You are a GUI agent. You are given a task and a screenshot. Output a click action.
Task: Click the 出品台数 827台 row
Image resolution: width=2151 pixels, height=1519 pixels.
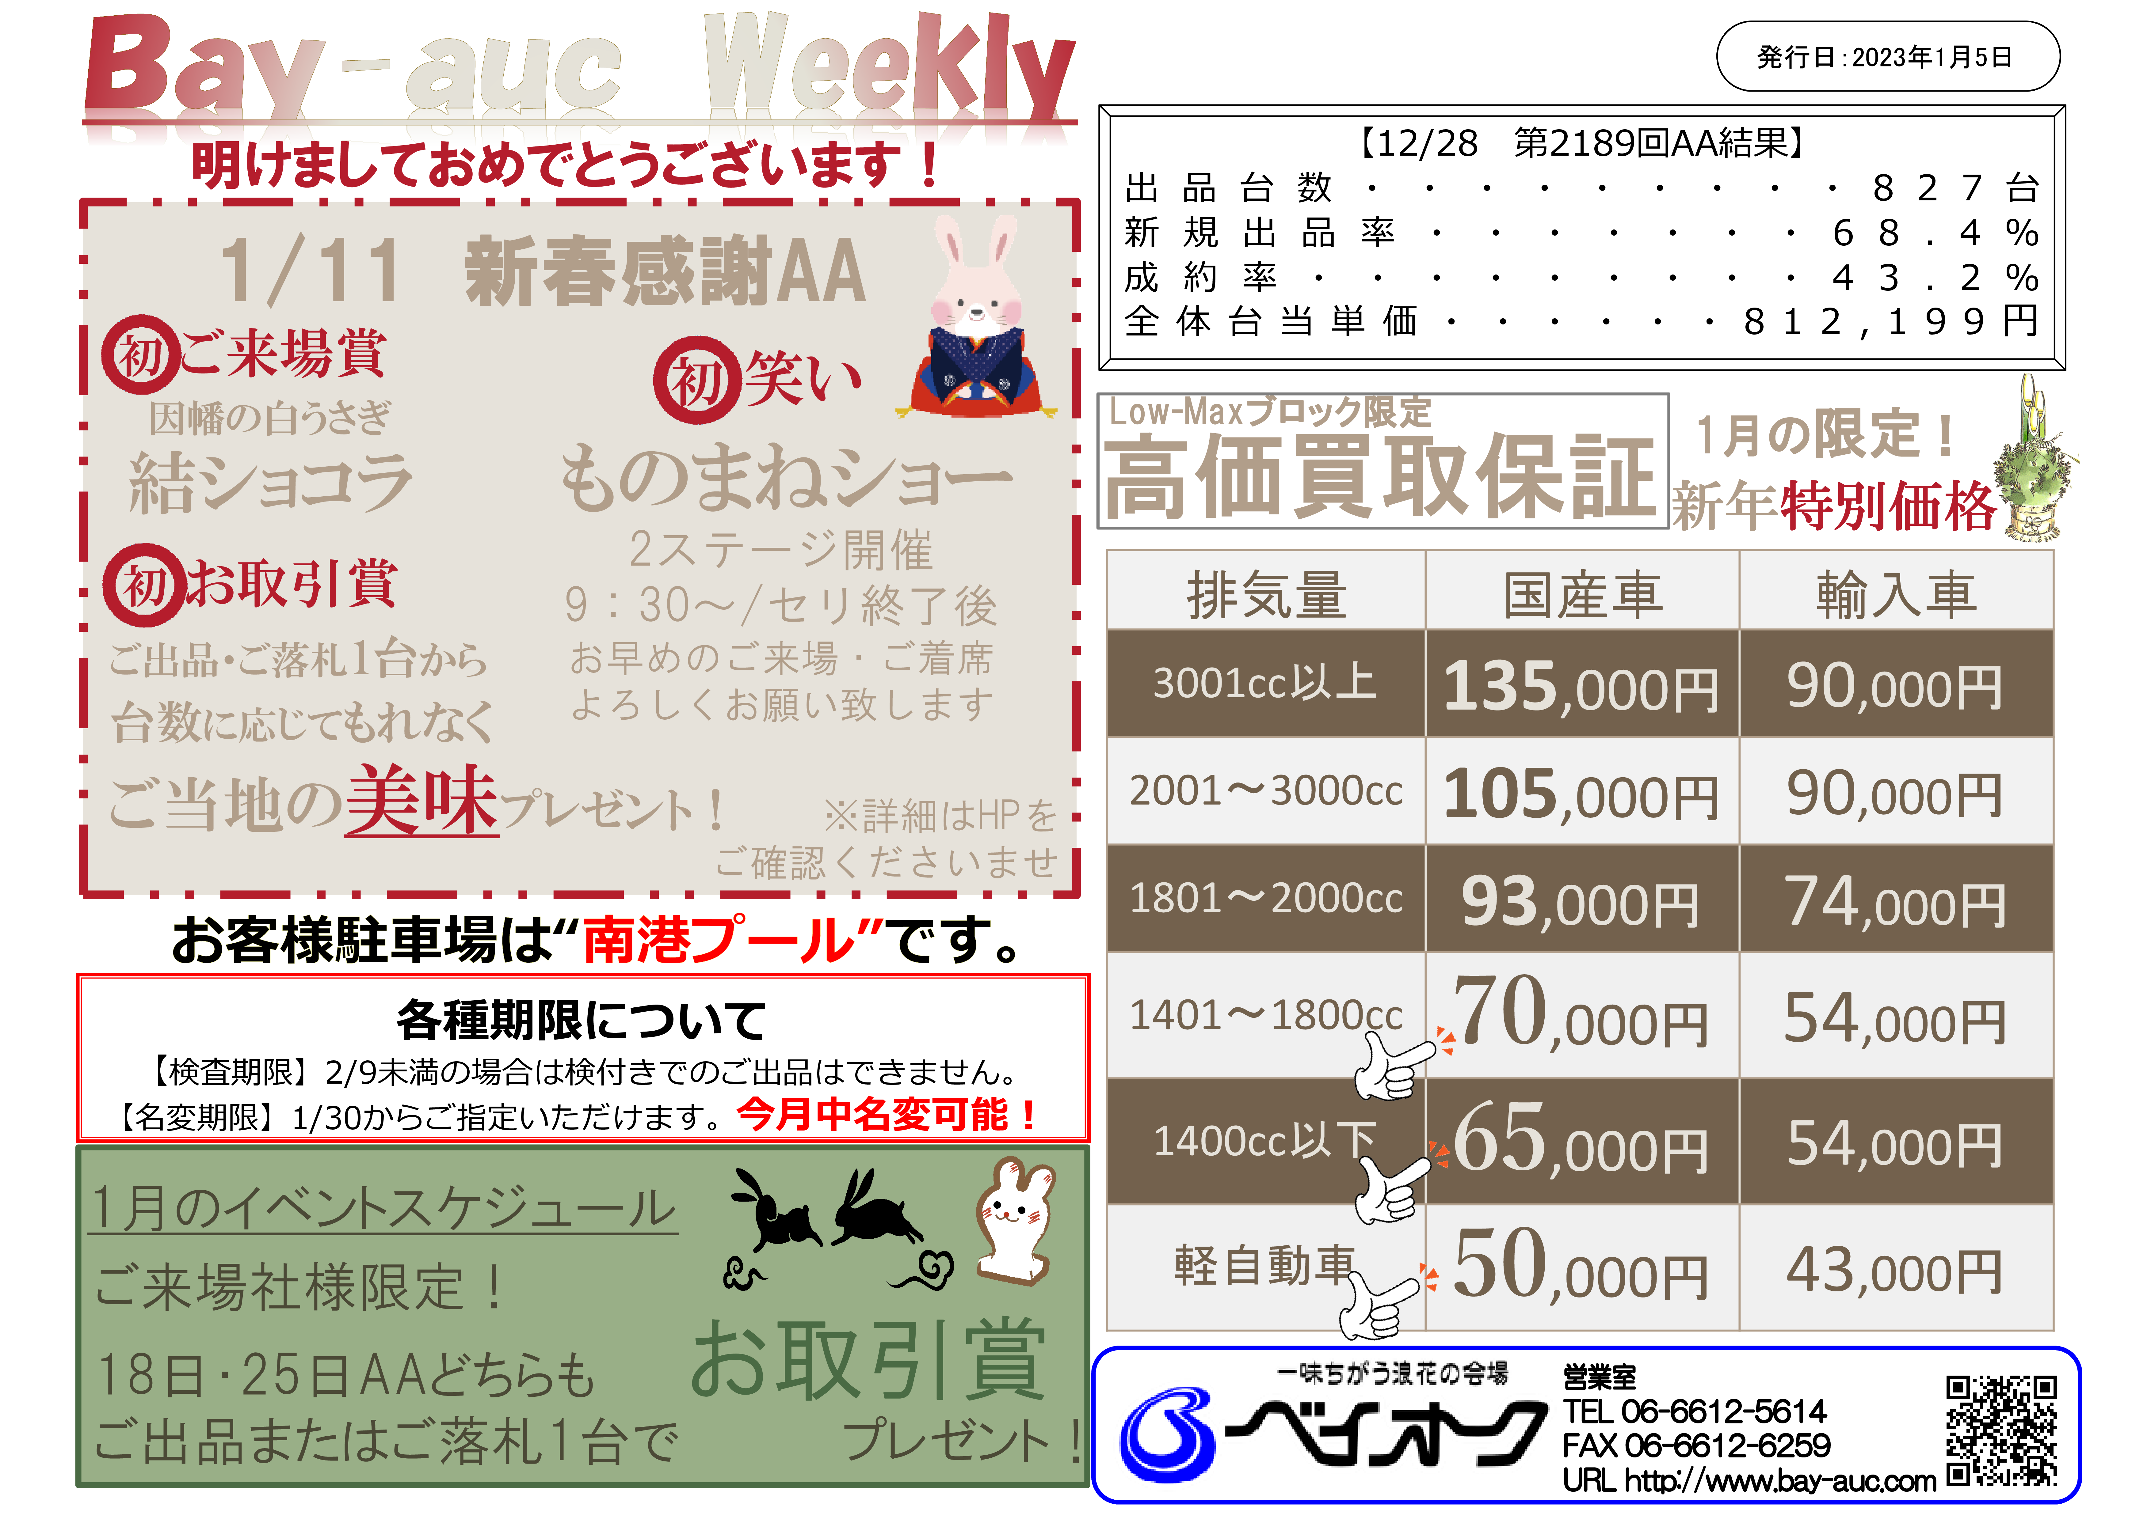(x=1582, y=188)
